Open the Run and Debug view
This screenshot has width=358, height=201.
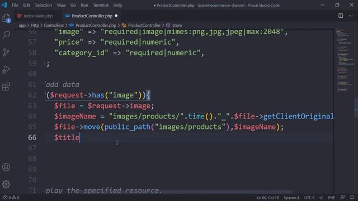point(6,69)
